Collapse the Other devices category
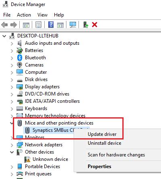 (x=12, y=152)
